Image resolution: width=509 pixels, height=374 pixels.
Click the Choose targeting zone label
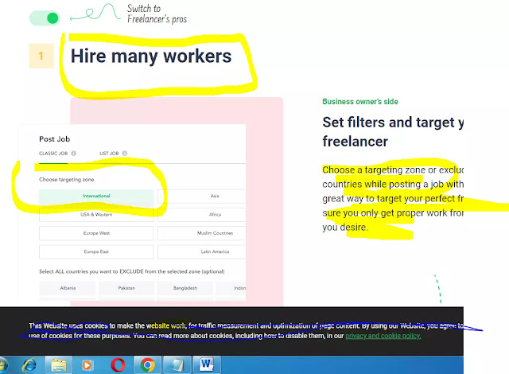[x=67, y=180]
